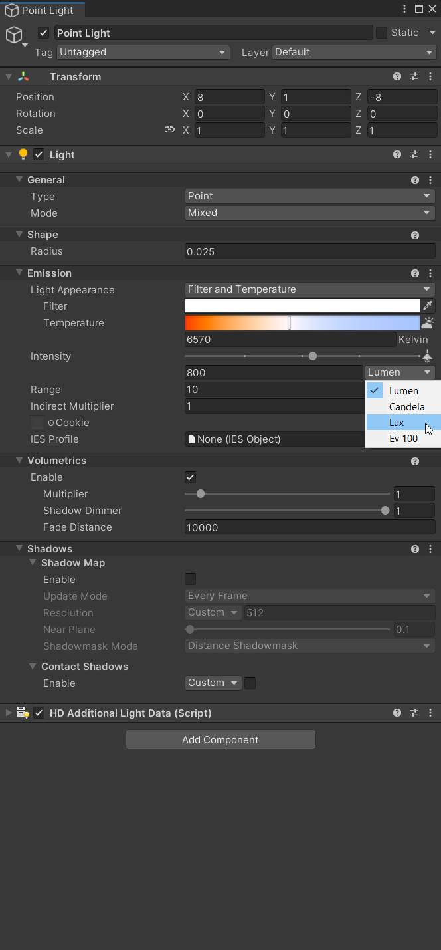
Task: Enable the Static checkbox
Action: [x=381, y=33]
